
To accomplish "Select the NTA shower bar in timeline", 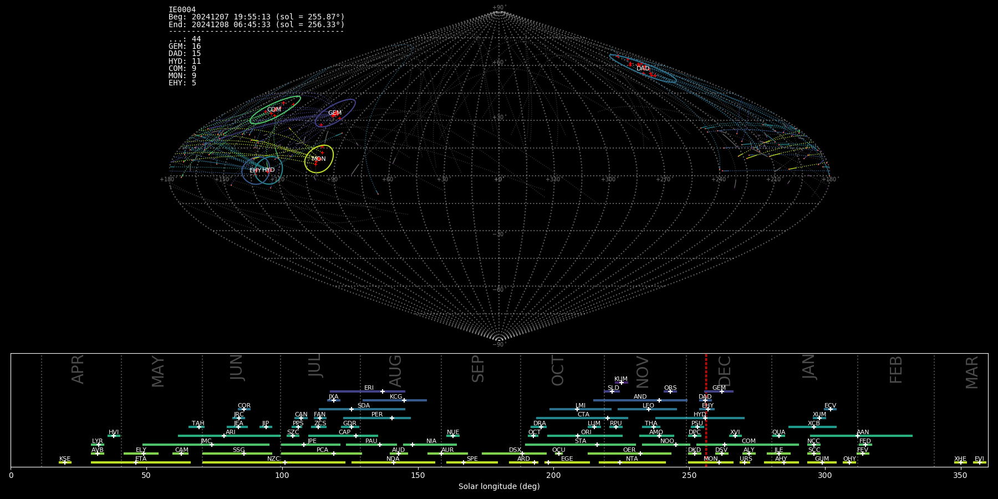I will [x=632, y=462].
